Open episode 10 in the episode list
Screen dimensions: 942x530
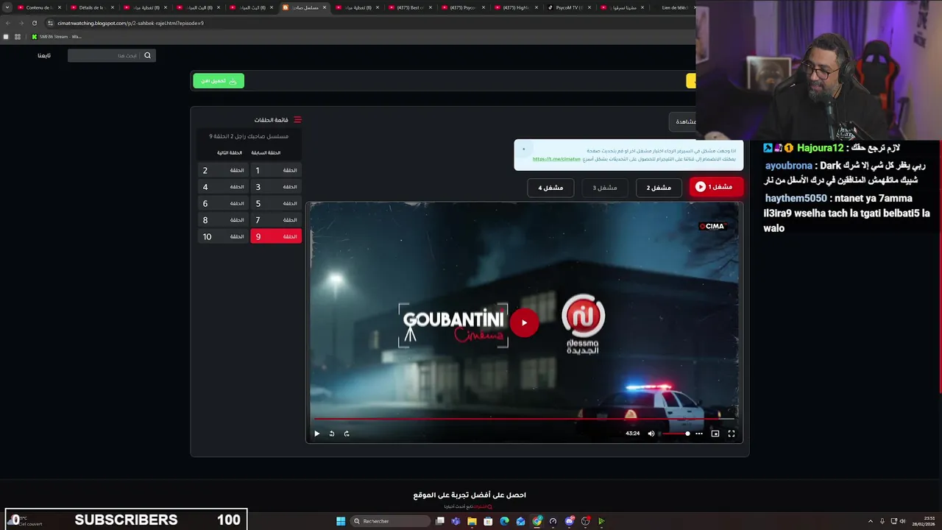point(223,236)
